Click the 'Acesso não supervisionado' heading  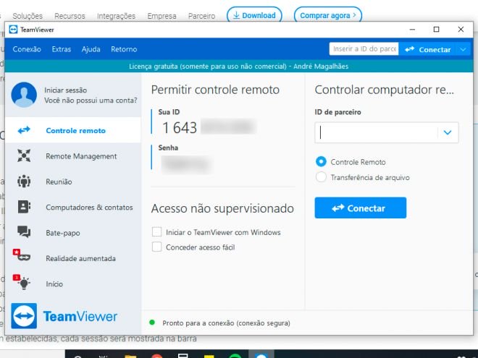tap(222, 208)
